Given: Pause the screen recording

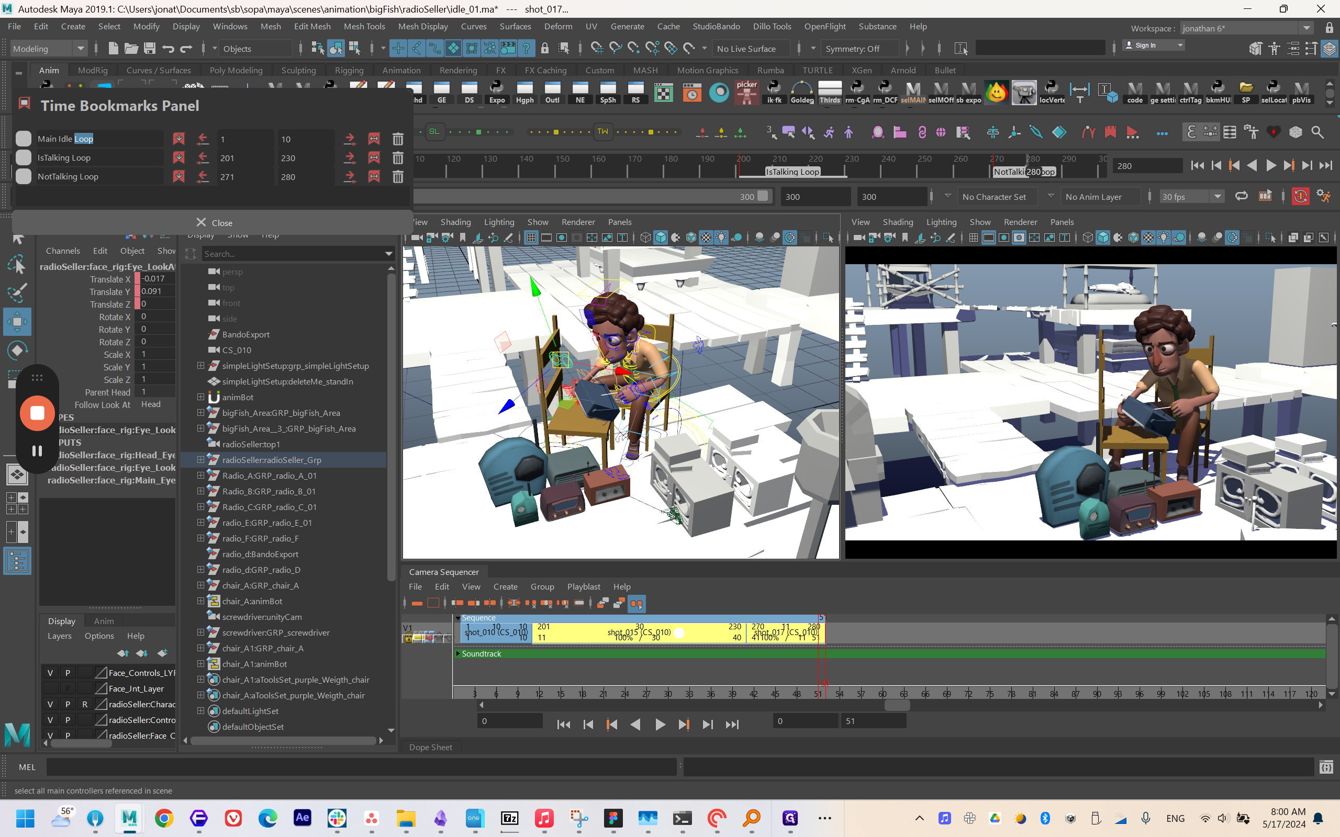Looking at the screenshot, I should (x=37, y=450).
